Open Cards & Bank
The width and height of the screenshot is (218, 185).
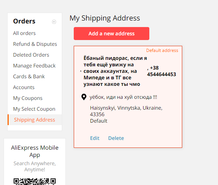pyautogui.click(x=29, y=76)
